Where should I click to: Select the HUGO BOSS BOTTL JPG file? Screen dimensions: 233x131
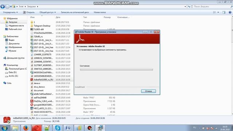point(42,112)
